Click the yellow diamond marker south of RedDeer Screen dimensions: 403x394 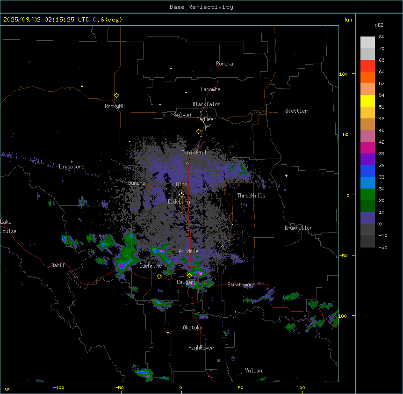199,131
